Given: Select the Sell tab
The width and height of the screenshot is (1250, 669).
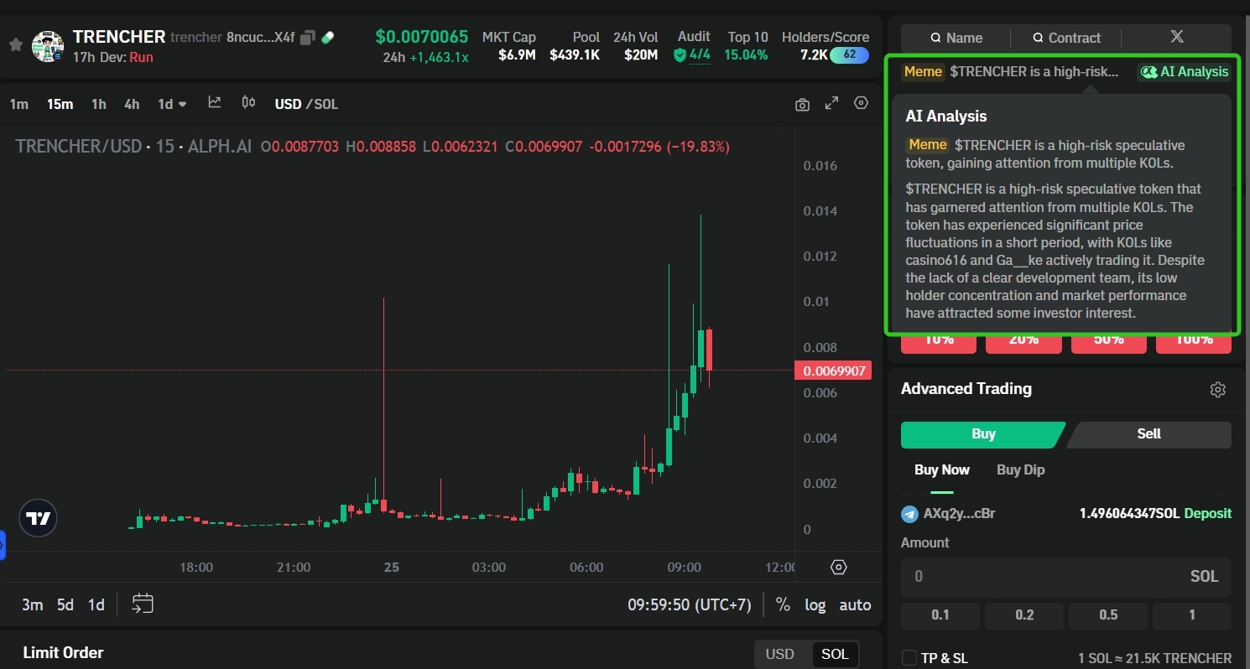Looking at the screenshot, I should 1148,433.
